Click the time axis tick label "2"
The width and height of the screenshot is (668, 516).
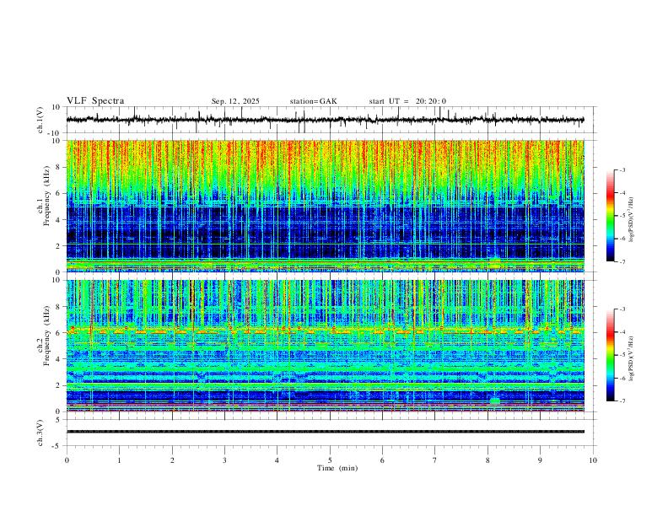click(x=172, y=460)
